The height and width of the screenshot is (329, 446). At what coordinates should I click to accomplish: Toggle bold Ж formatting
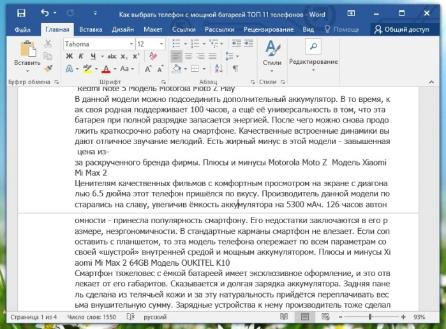click(70, 56)
